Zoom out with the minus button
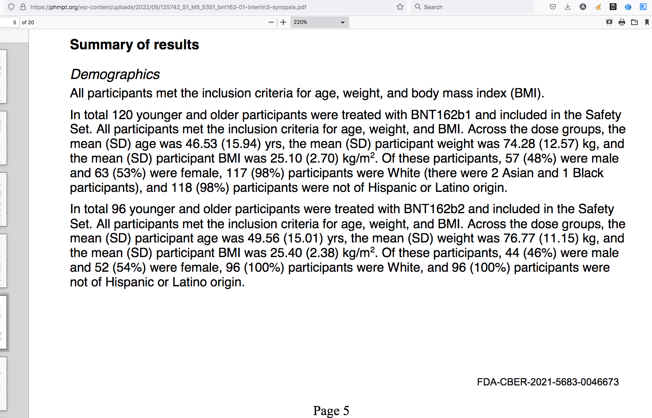 tap(271, 22)
